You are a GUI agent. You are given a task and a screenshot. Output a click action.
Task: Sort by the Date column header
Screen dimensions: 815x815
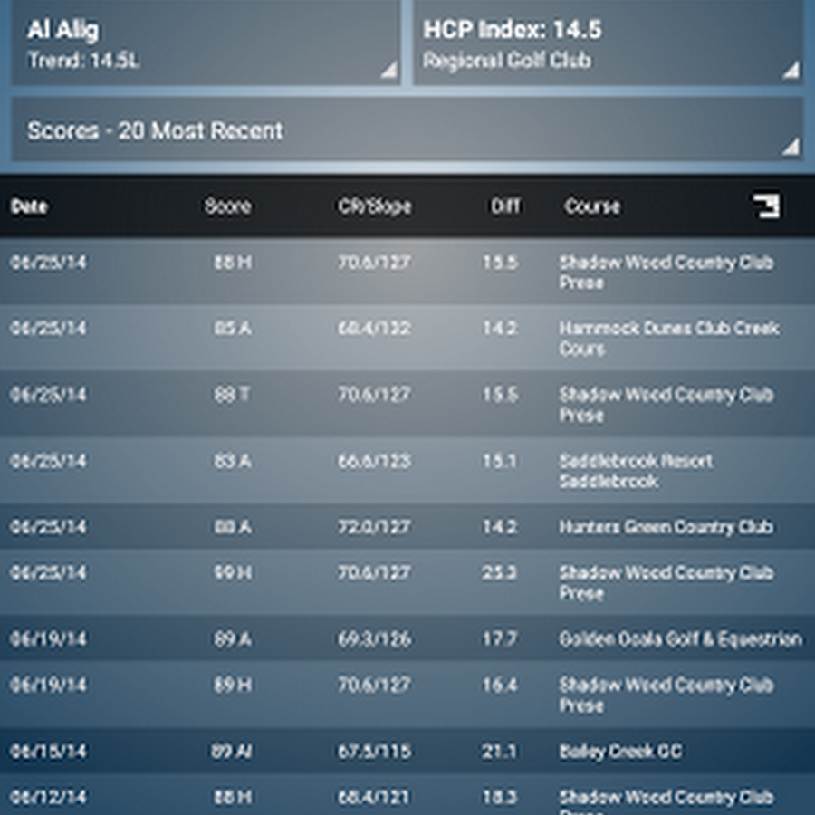(x=29, y=206)
